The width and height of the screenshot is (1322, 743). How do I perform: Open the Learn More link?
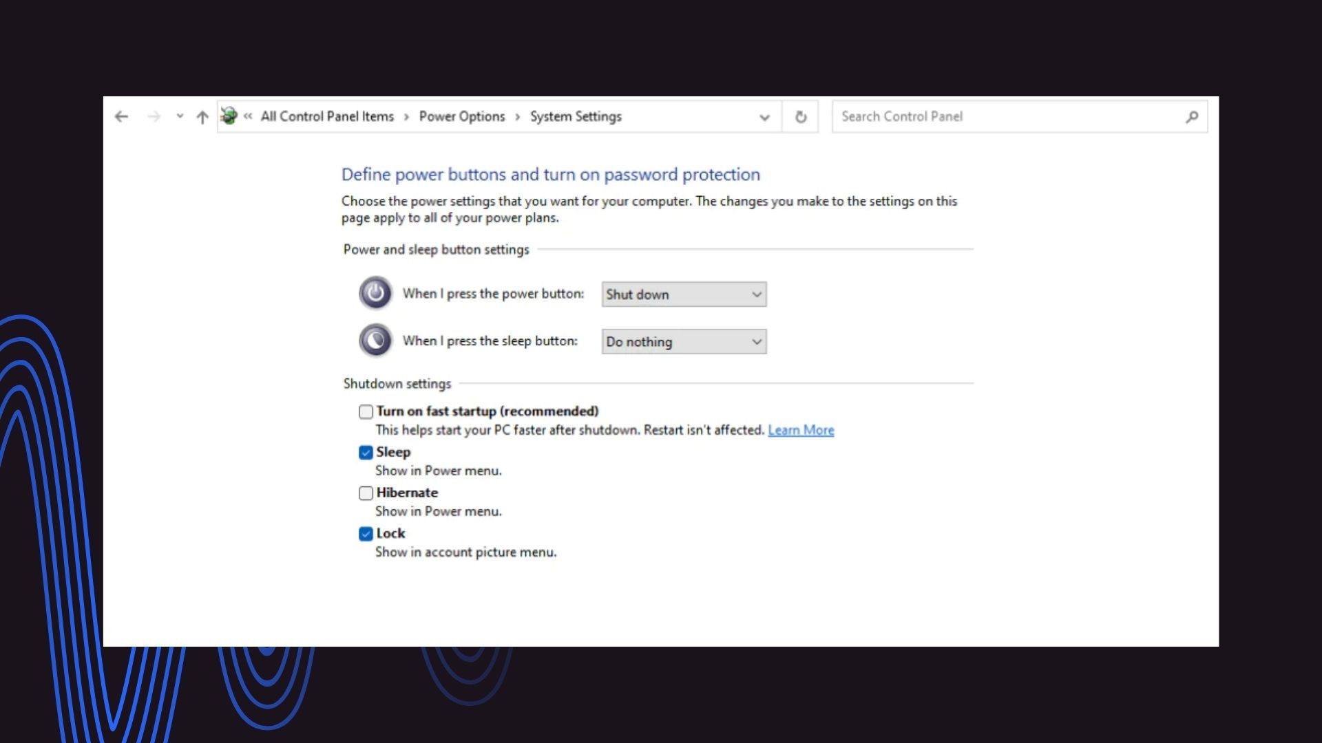pyautogui.click(x=801, y=430)
